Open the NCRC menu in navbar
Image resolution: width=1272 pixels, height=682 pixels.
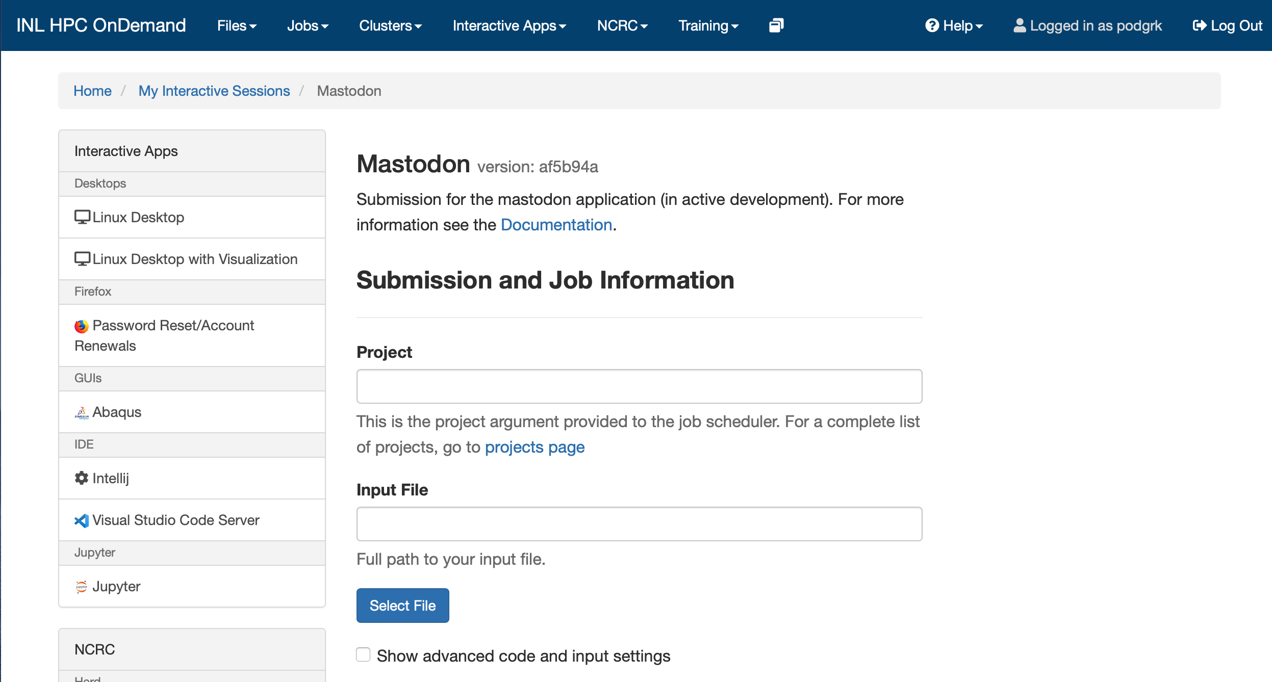(x=622, y=25)
